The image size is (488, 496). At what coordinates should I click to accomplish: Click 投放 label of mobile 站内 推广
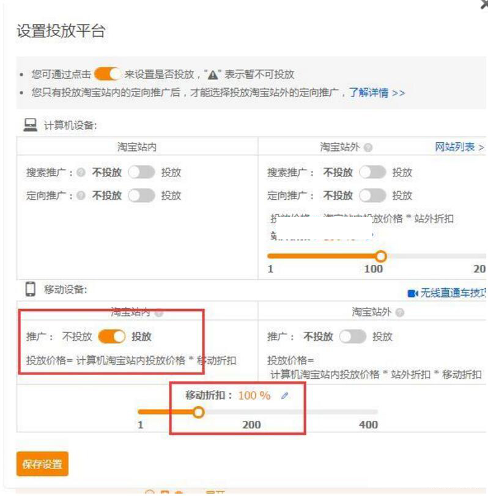[141, 337]
